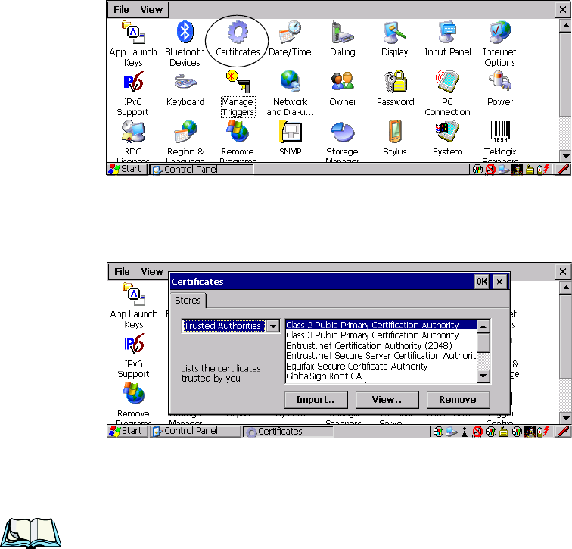
Task: Select the Stores tab
Action: click(x=188, y=301)
